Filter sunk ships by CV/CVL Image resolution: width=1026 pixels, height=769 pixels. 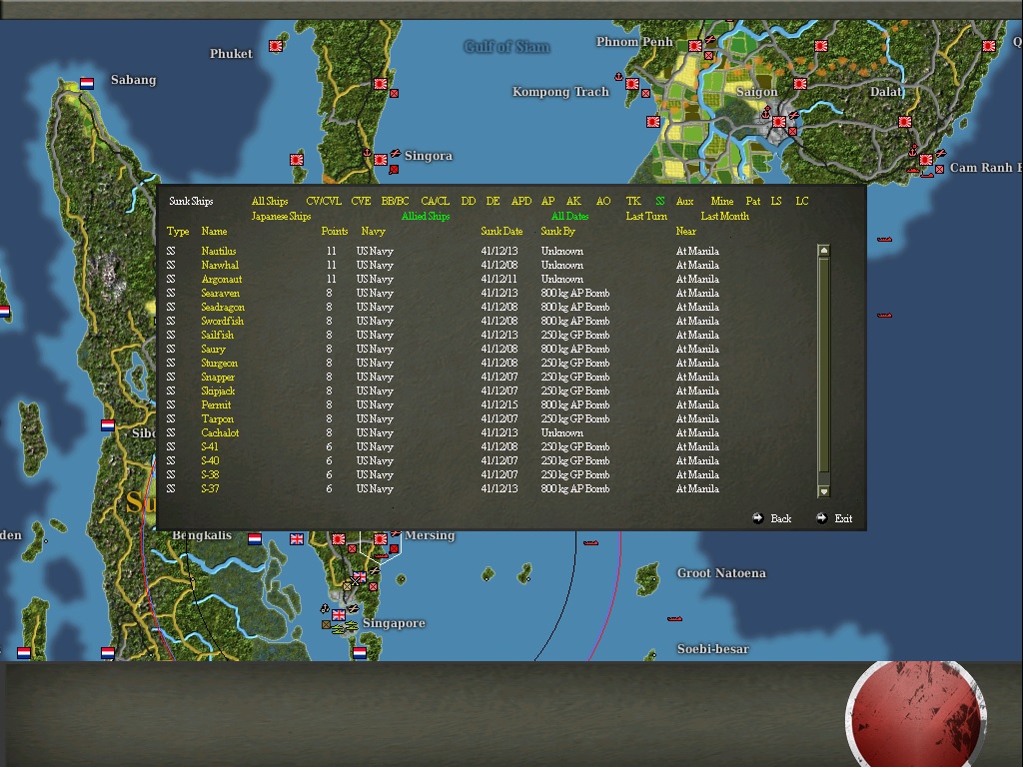tap(324, 202)
